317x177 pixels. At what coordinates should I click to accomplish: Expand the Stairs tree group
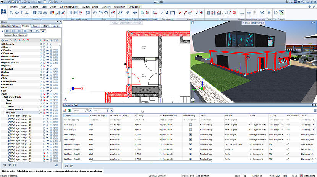pyautogui.click(x=1, y=87)
